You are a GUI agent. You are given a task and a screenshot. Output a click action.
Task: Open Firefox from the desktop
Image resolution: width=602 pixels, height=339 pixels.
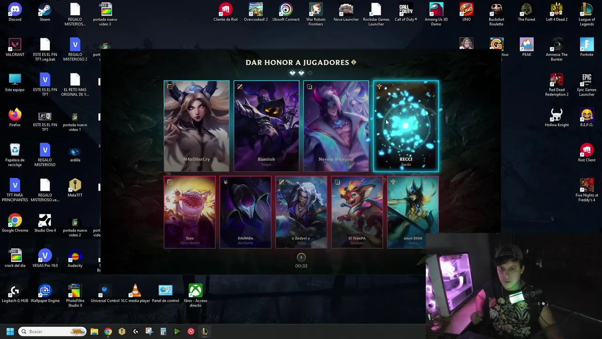click(15, 118)
